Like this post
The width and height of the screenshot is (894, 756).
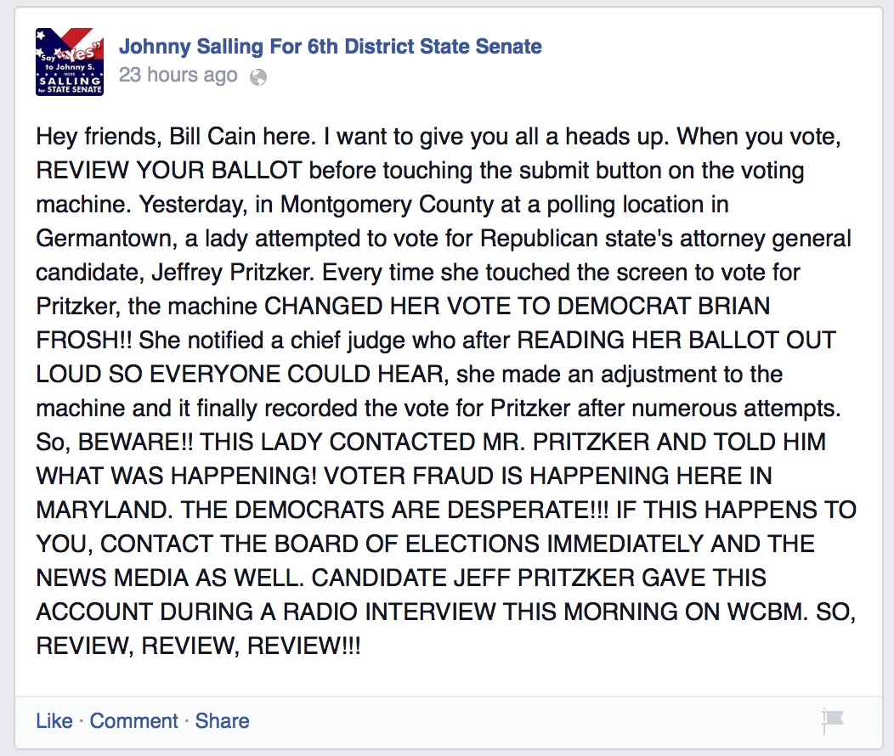coord(54,720)
